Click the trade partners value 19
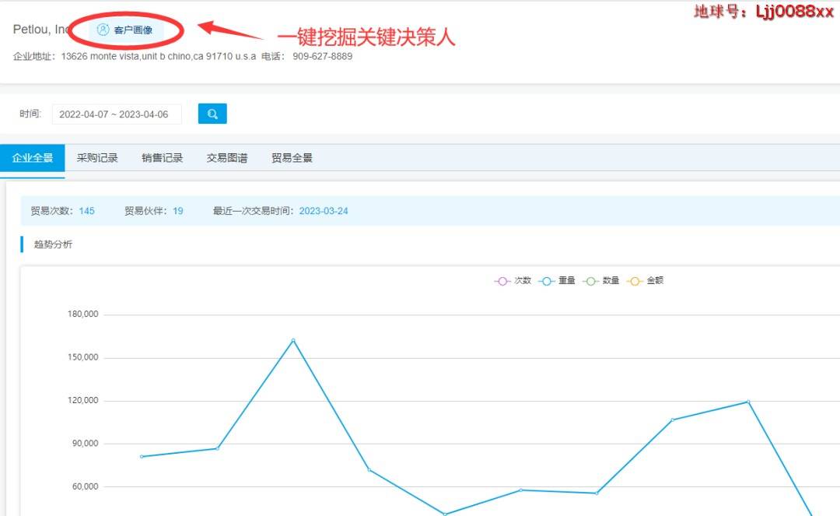Viewport: 840px width, 516px height. [x=178, y=211]
